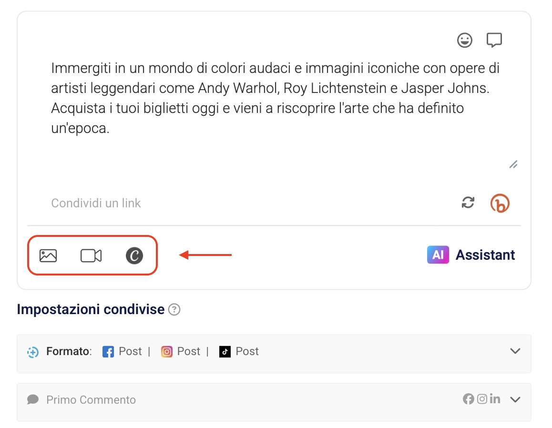Open Canva with the C icon
552x428 pixels.
coord(134,255)
